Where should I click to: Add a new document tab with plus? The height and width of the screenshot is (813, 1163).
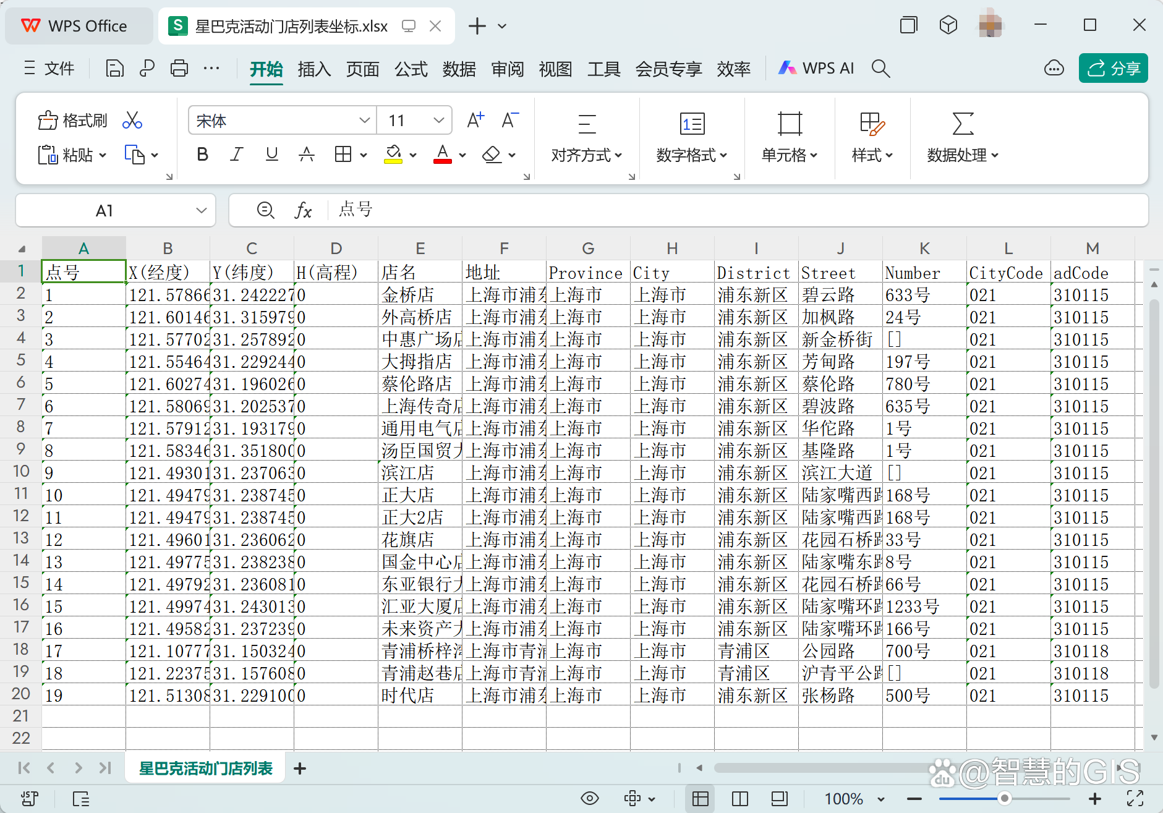(x=477, y=26)
